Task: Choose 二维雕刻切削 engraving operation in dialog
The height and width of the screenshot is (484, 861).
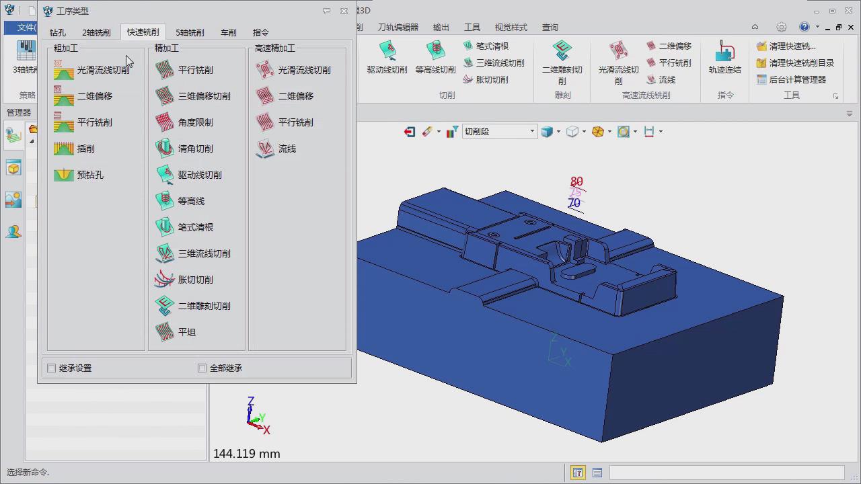Action: (x=165, y=306)
